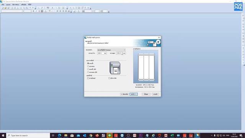The height and width of the screenshot is (138, 245).
Task: Click the Back button in the wizard
Action: point(124,94)
